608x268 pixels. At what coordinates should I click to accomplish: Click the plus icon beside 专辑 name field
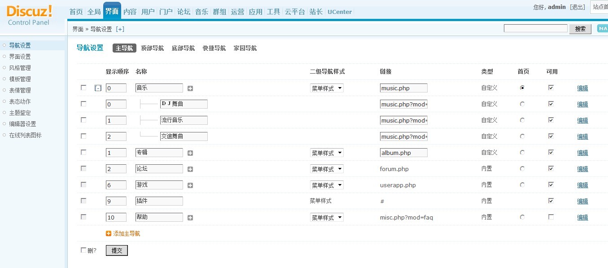click(x=190, y=153)
